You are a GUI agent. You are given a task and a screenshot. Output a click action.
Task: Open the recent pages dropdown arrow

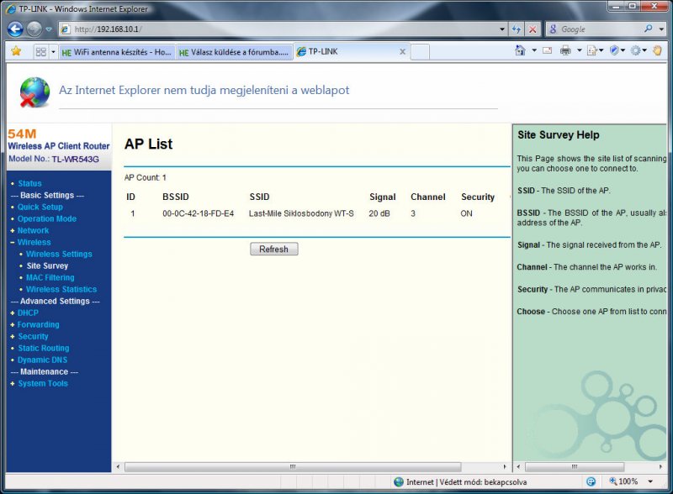(x=49, y=29)
